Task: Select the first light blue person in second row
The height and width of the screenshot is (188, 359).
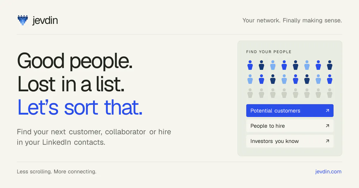Action: point(250,79)
